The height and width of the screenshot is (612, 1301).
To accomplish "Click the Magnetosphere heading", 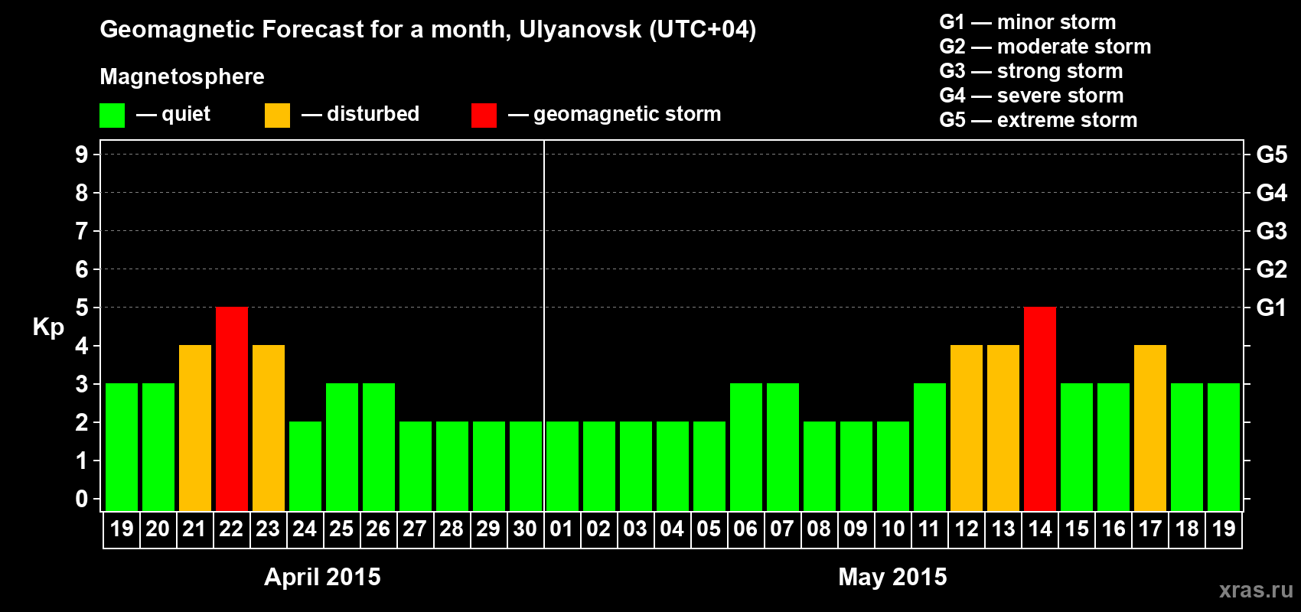I will tap(182, 77).
